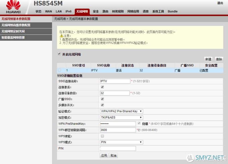Image resolution: width=228 pixels, height=164 pixels.
Task: Select 无线网络定时关闭 in sidebar
Action: [26, 31]
